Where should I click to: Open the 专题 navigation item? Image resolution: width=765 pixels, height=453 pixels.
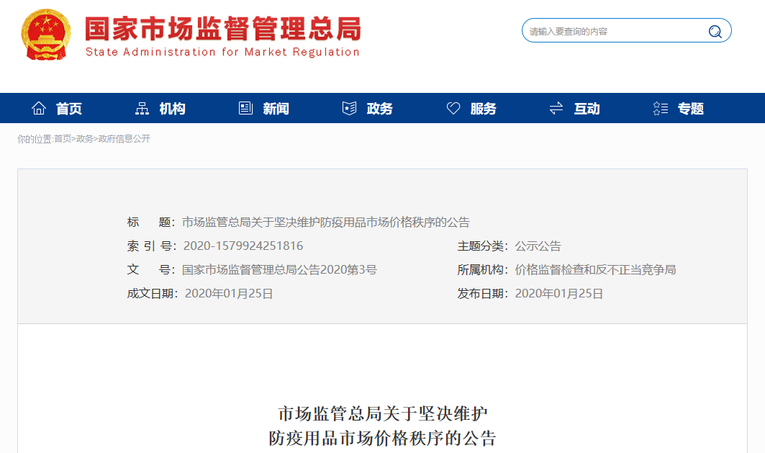(691, 109)
